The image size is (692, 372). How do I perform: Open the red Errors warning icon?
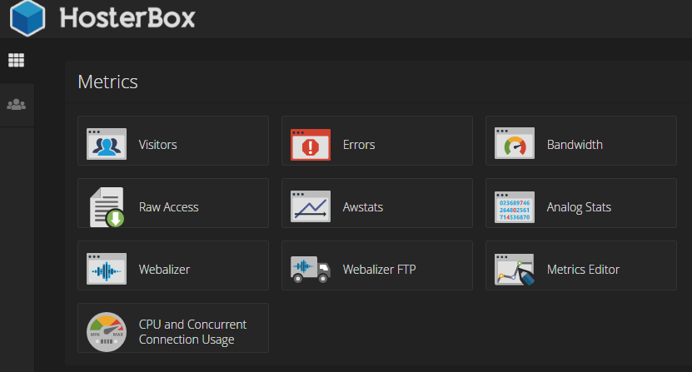(311, 144)
